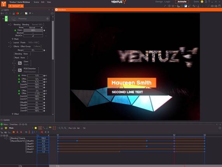The height and width of the screenshot is (167, 222).
Task: Click the yellow circle icon in timeline toolbar
Action: [x=36, y=128]
